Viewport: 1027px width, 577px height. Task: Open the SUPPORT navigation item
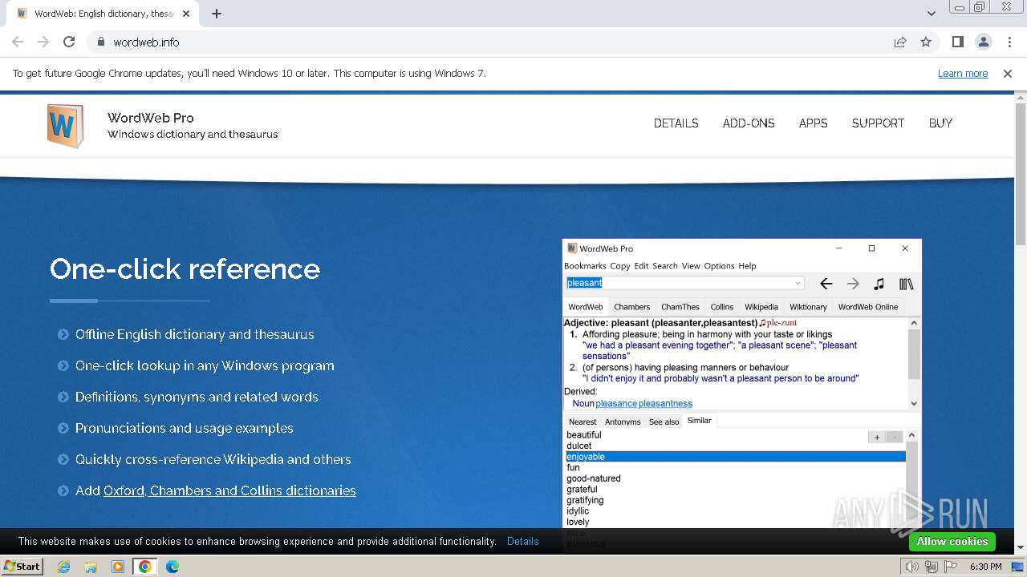(x=878, y=123)
